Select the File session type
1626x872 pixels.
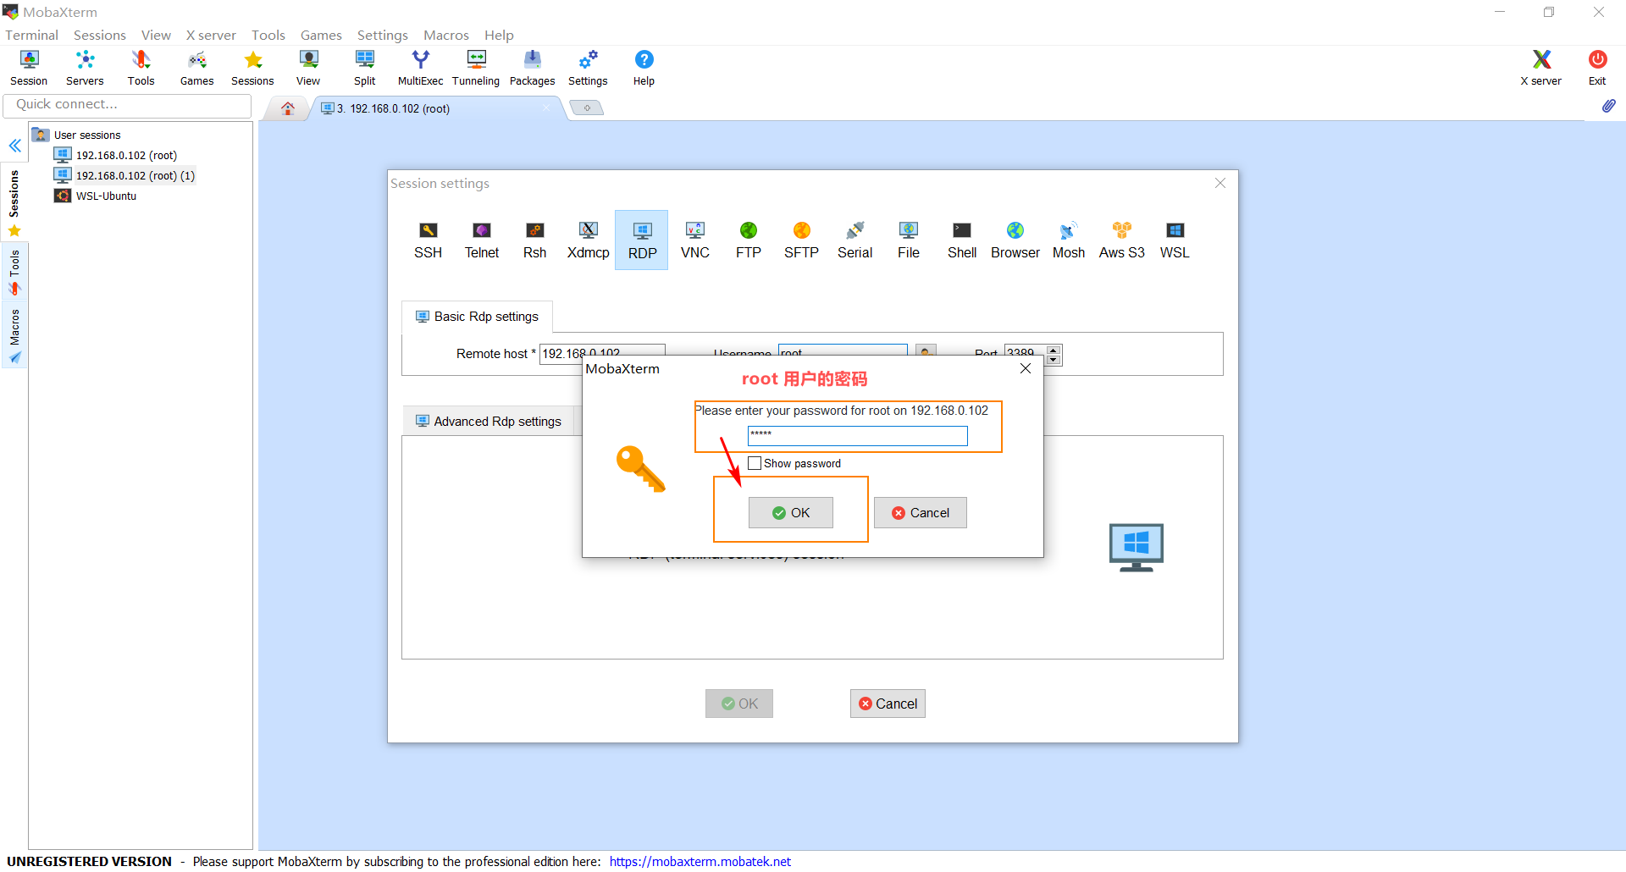[908, 240]
